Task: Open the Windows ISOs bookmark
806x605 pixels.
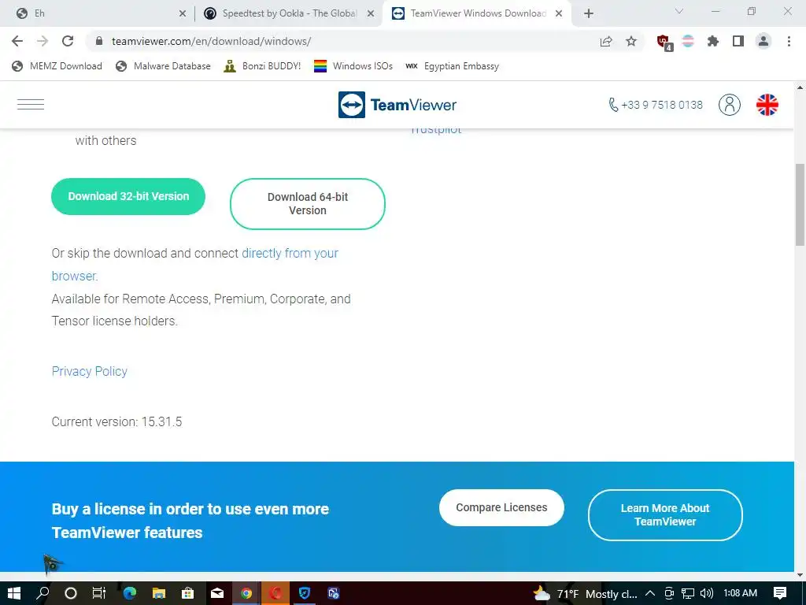Action: point(353,66)
